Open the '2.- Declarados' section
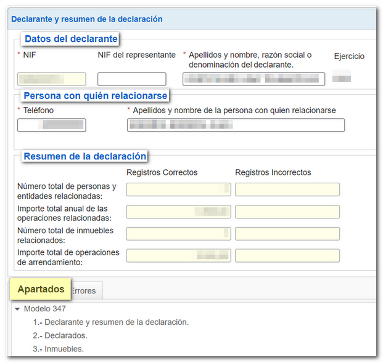Screen dimensions: 383x363 (60, 335)
